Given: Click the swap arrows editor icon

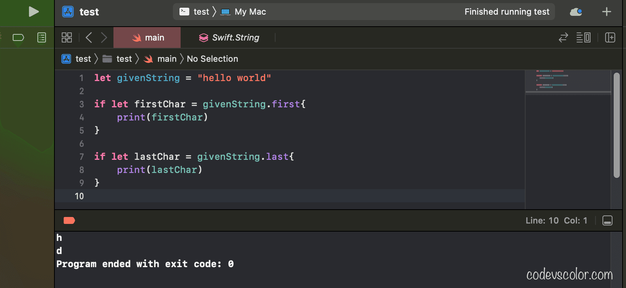Looking at the screenshot, I should (x=563, y=37).
